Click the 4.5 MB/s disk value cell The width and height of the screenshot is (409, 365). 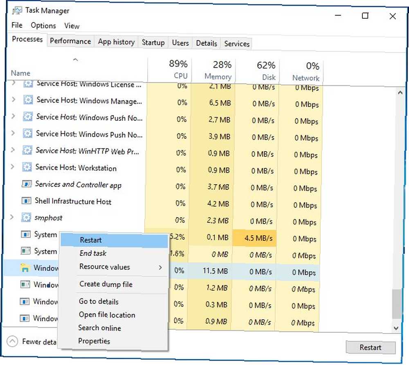click(x=254, y=238)
